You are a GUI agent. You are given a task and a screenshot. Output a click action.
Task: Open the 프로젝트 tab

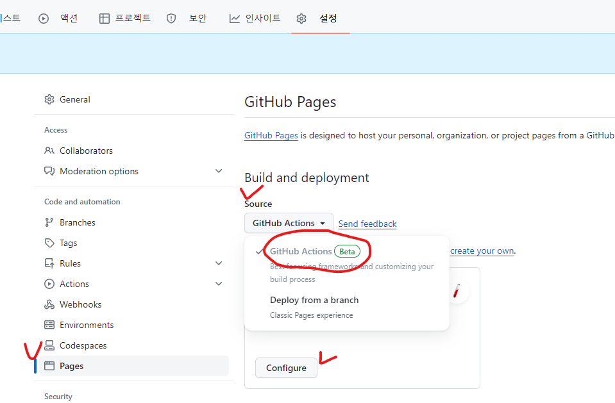(133, 19)
